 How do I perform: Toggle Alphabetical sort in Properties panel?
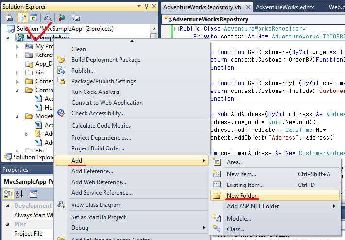click(x=19, y=194)
